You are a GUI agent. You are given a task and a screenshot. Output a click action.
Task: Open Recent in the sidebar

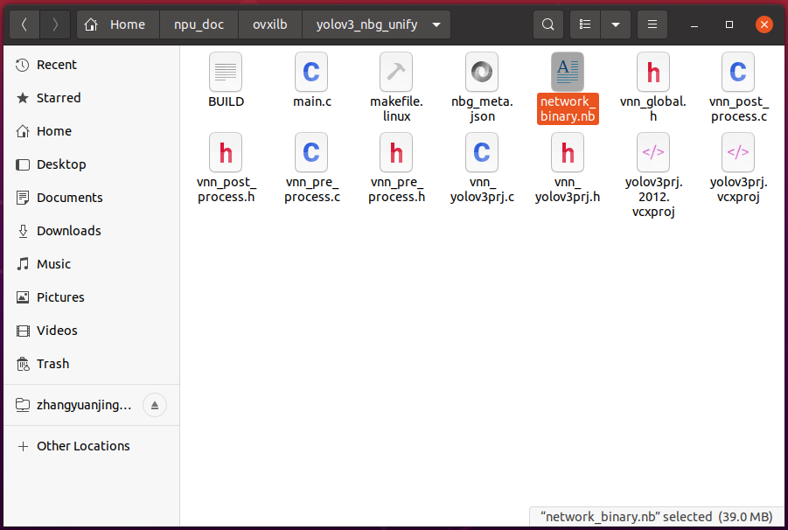92,65
